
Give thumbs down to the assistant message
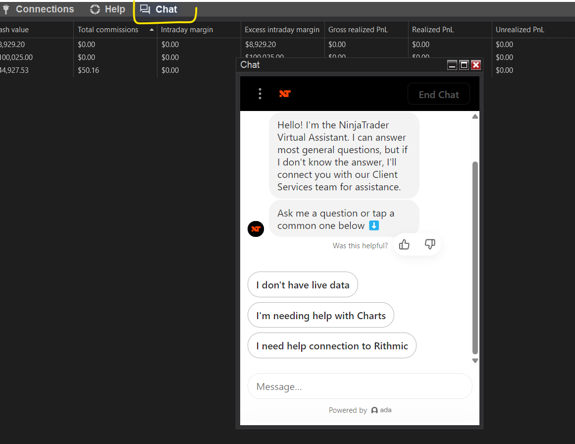click(x=430, y=244)
